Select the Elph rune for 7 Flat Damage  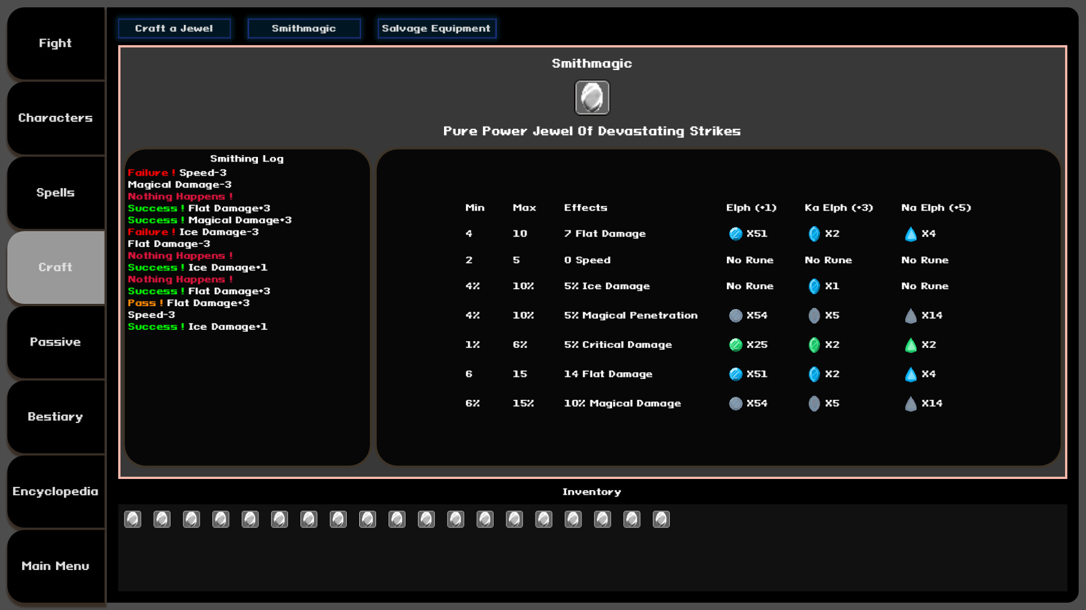click(x=735, y=233)
